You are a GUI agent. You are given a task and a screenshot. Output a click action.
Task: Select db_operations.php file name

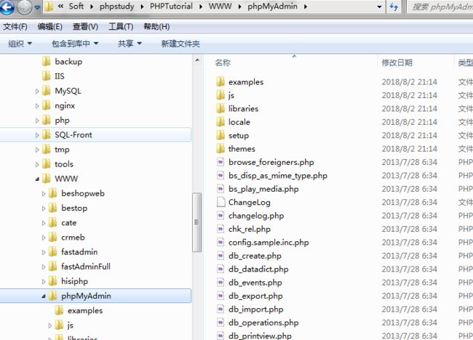(263, 323)
